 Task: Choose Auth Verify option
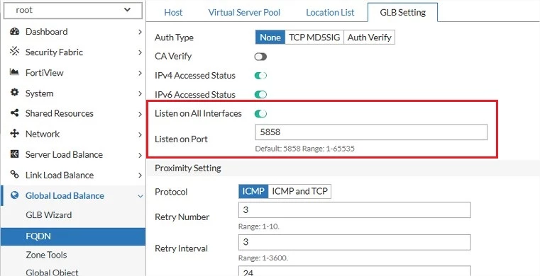click(x=369, y=38)
